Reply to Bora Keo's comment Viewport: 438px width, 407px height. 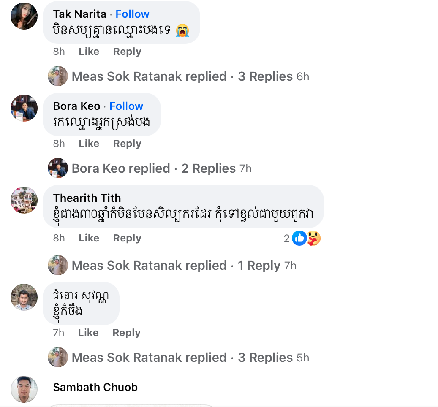pyautogui.click(x=127, y=144)
